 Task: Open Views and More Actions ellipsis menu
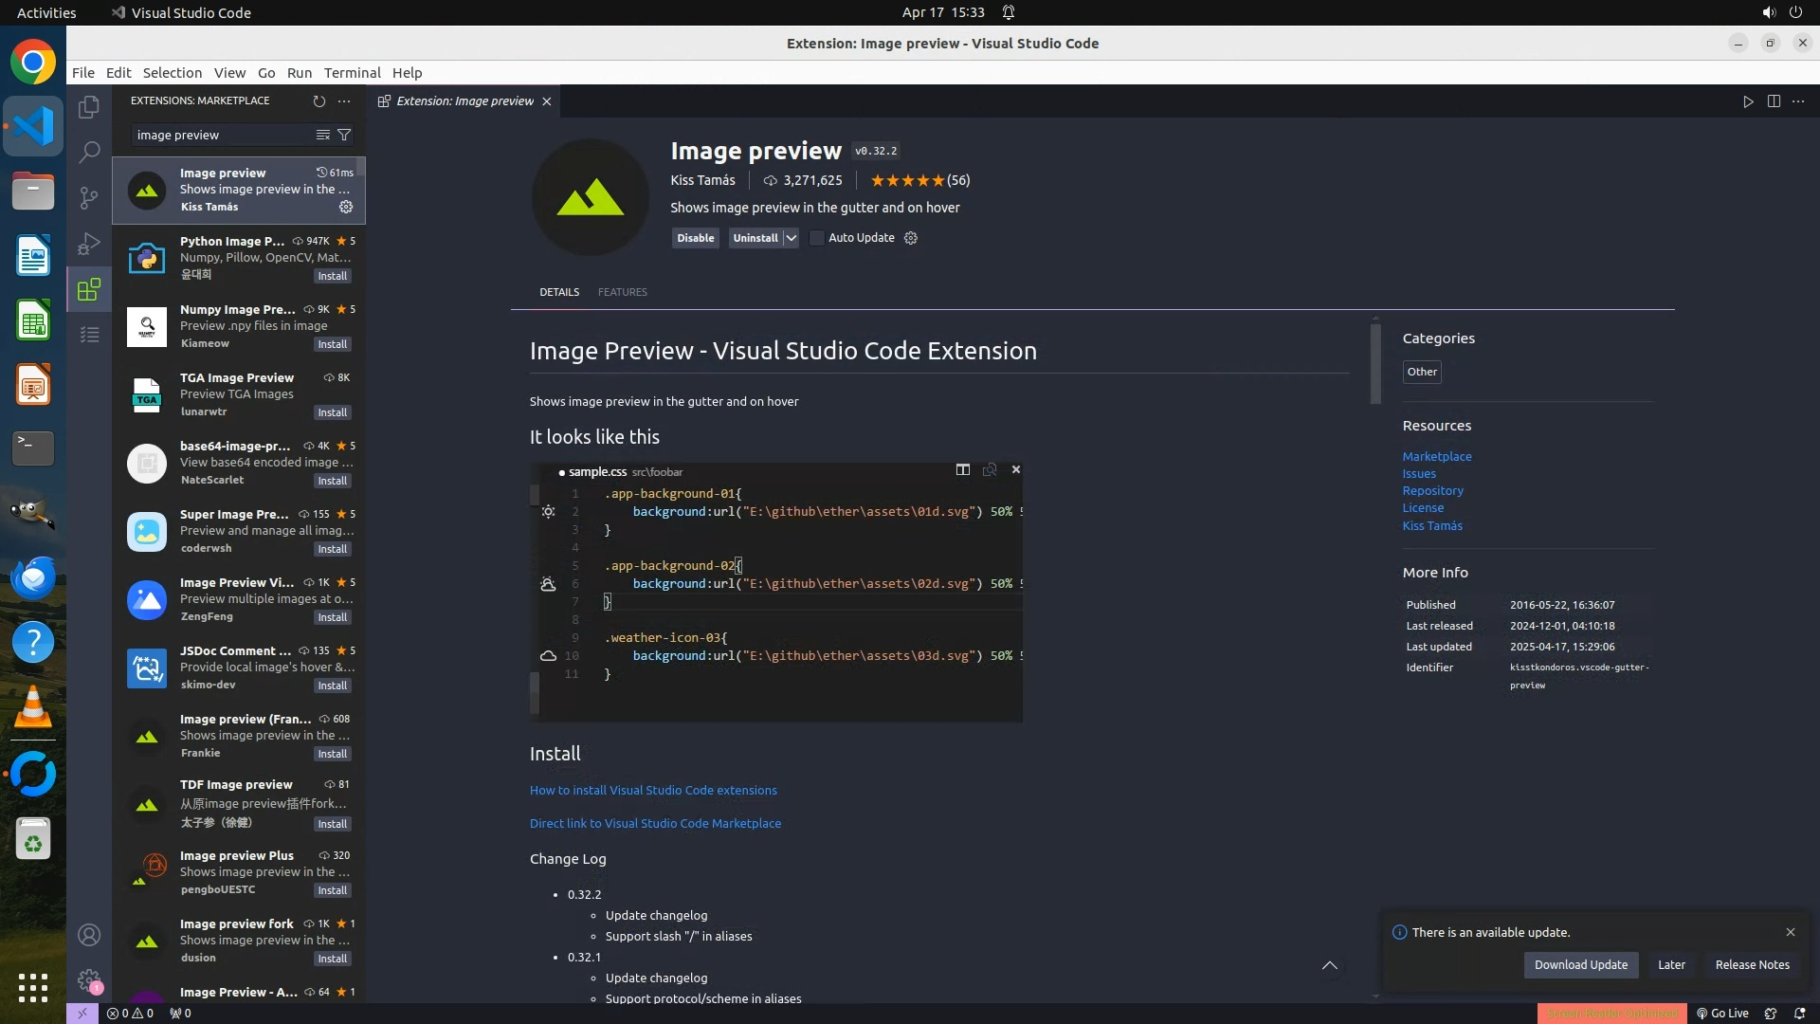click(344, 101)
